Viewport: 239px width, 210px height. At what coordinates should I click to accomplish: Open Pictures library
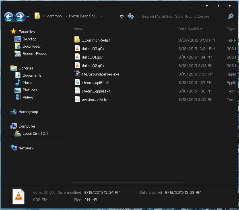[x=30, y=90]
